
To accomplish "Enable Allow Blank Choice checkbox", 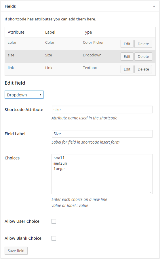I will (x=54, y=238).
